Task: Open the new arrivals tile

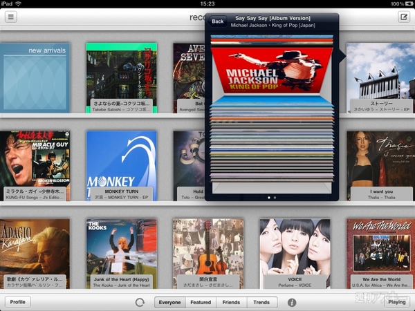Action: click(35, 77)
